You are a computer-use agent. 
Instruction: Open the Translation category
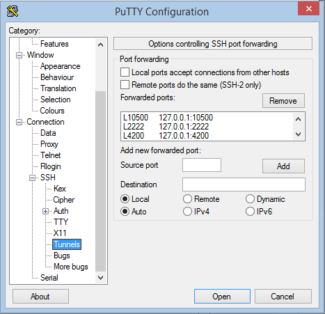pos(58,88)
